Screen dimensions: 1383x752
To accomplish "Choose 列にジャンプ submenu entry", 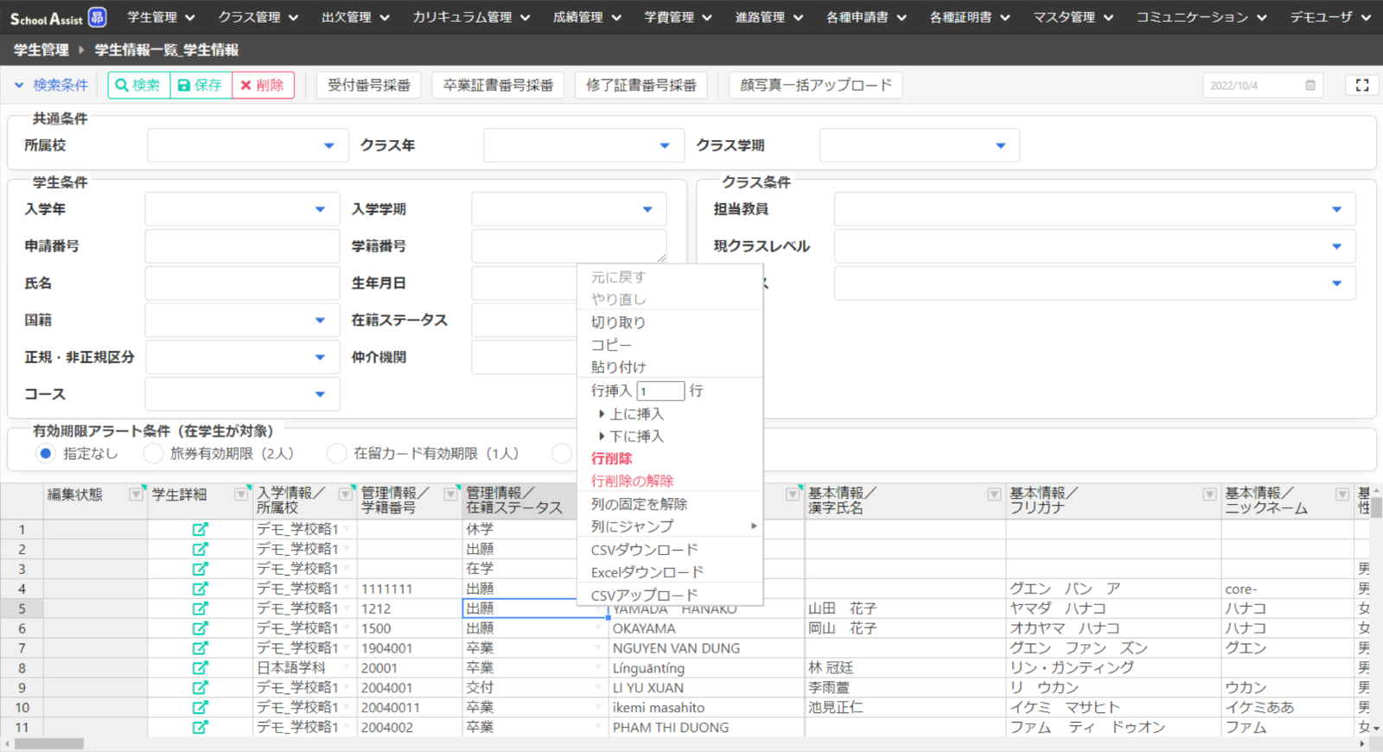I will (x=670, y=526).
